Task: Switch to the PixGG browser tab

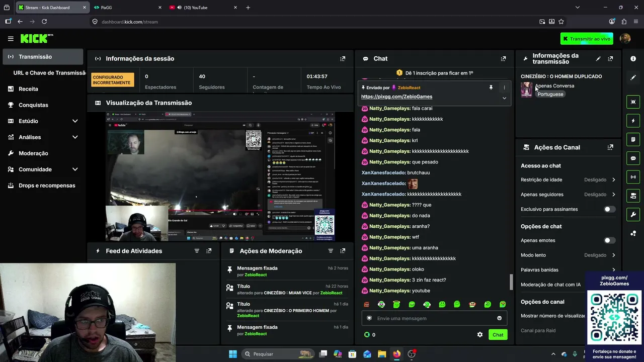Action: 128,8
